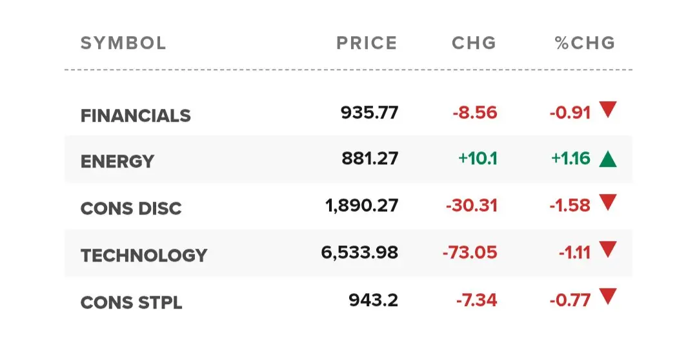Select the Cons Stpl price 943.2

click(x=374, y=300)
